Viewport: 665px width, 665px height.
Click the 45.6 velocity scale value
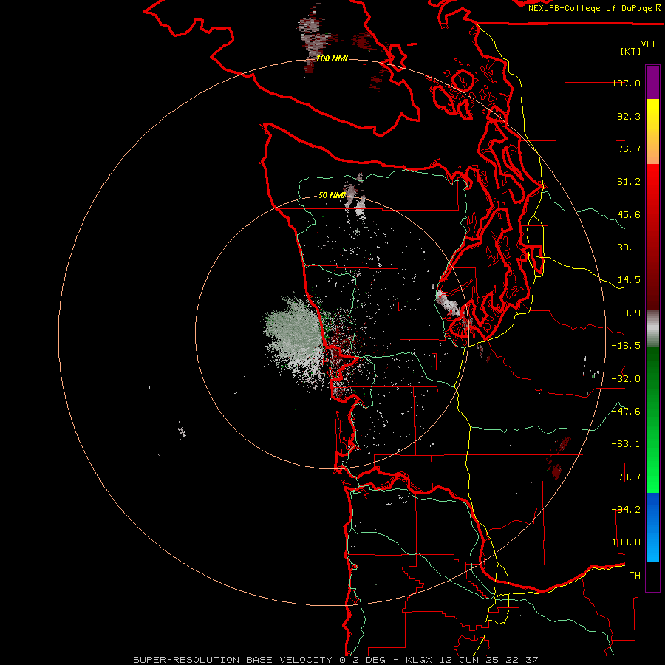click(629, 214)
